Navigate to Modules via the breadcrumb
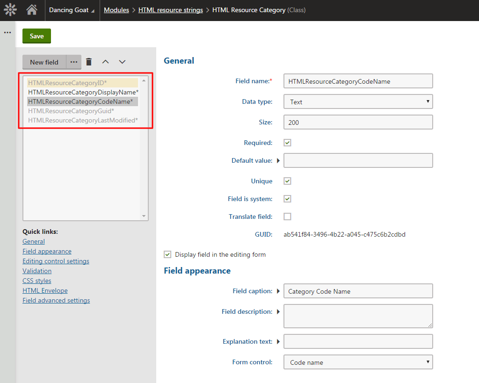 (116, 9)
